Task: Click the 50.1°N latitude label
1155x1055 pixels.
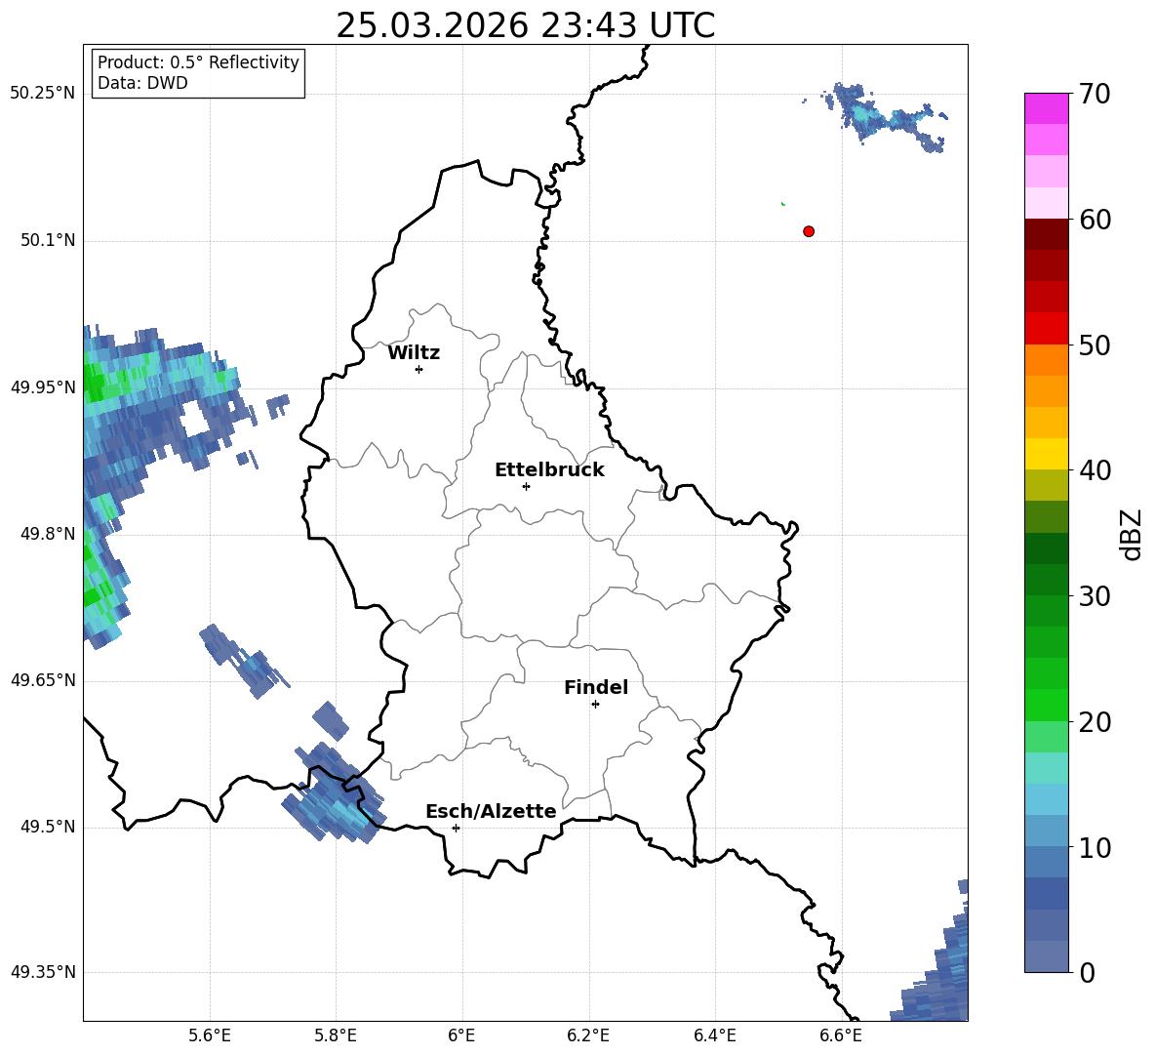Action: point(48,241)
